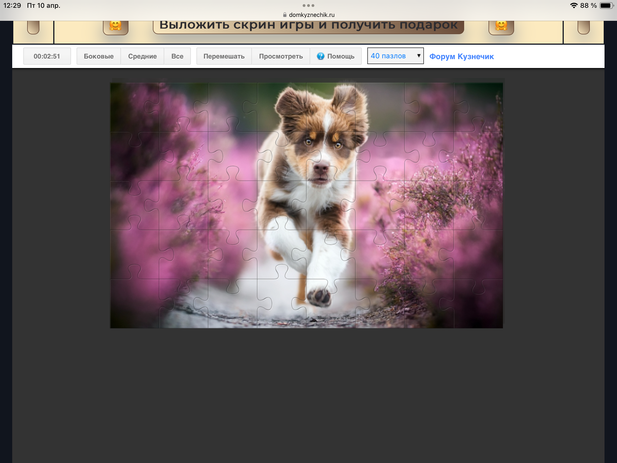Click the right beige scroll handle
This screenshot has width=617, height=463.
click(583, 27)
